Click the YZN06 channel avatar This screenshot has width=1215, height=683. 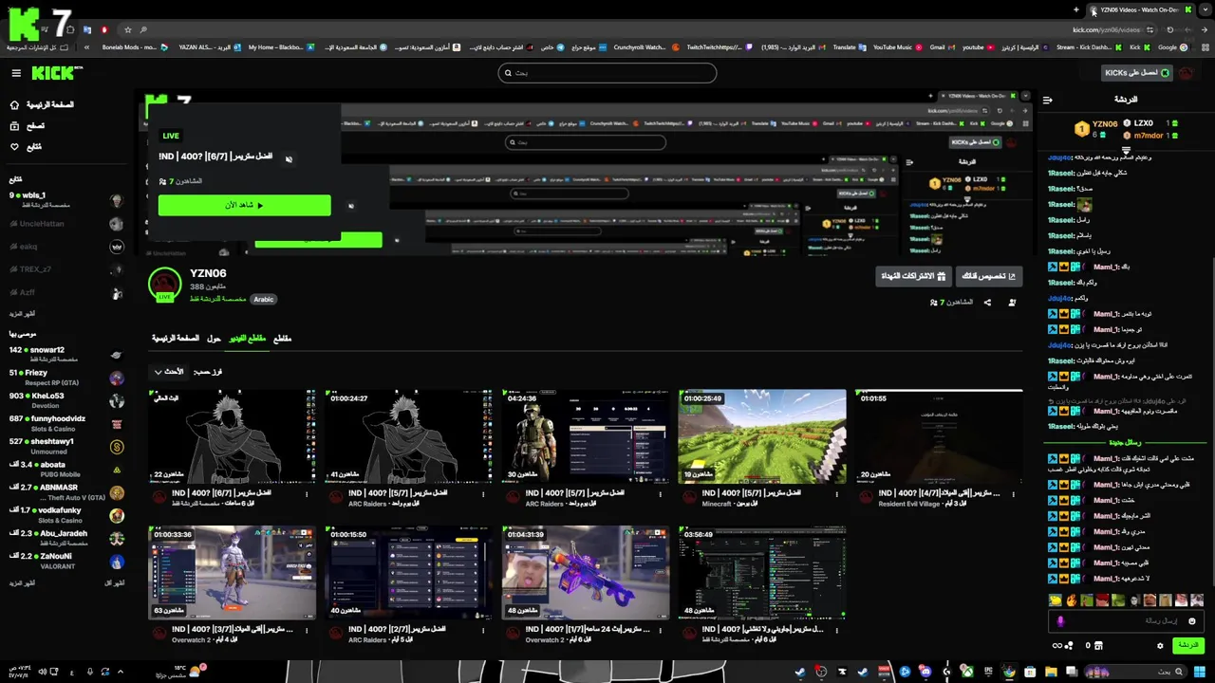tap(165, 285)
